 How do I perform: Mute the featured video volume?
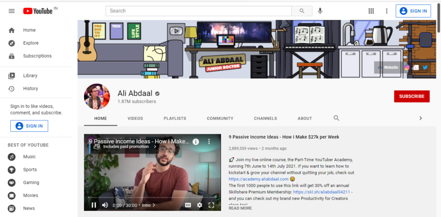(105, 205)
